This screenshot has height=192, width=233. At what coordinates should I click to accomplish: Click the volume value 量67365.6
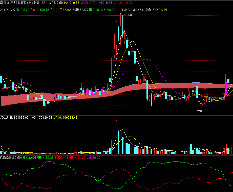[x=67, y=10]
